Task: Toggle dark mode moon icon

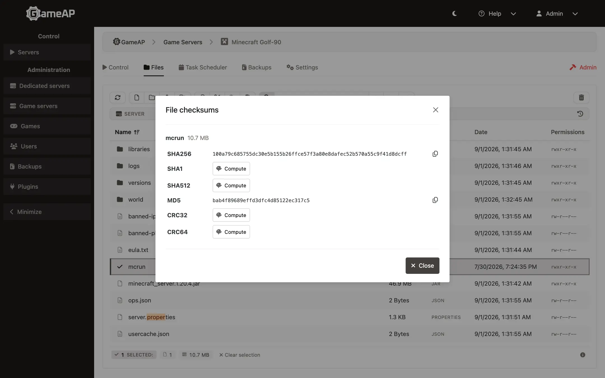Action: [454, 13]
